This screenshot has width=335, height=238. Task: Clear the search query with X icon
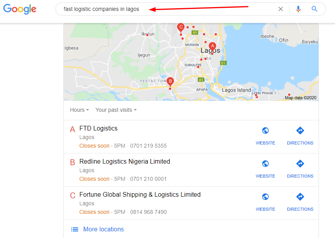281,9
